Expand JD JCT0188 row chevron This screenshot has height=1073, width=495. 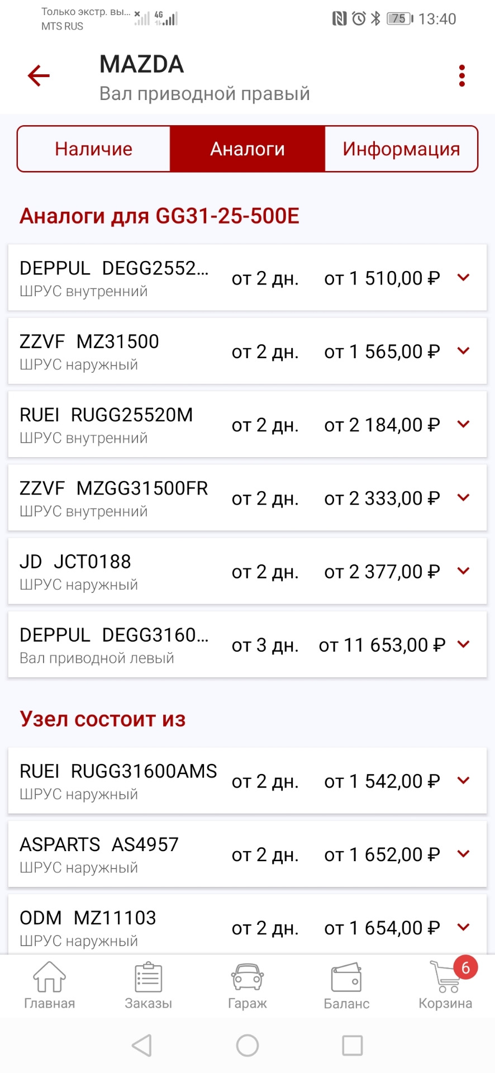coord(463,571)
